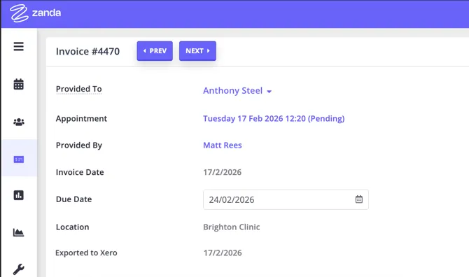Open the hamburger menu in the sidebar
The height and width of the screenshot is (277, 469).
[x=18, y=47]
